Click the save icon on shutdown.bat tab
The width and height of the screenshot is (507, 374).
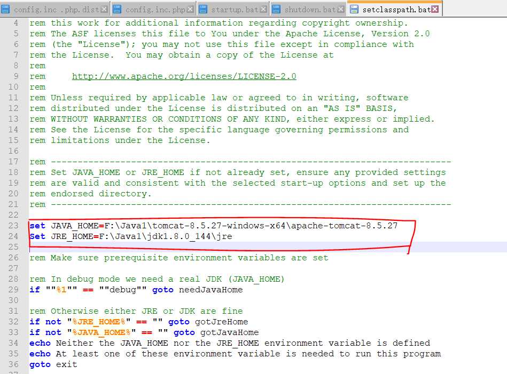(x=276, y=10)
